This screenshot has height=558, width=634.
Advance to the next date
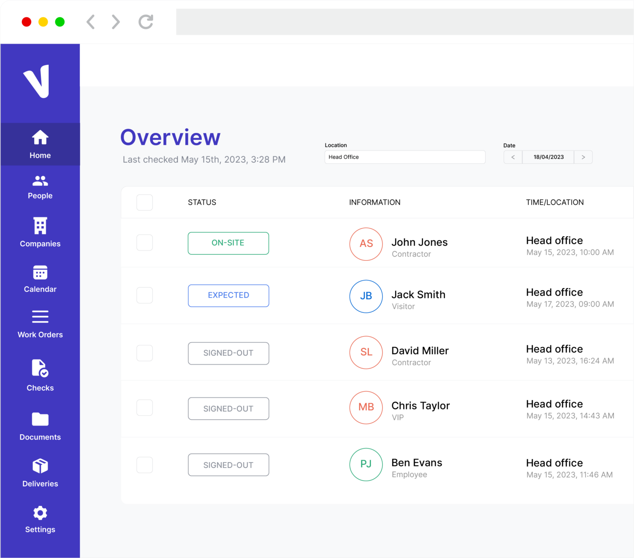(583, 157)
